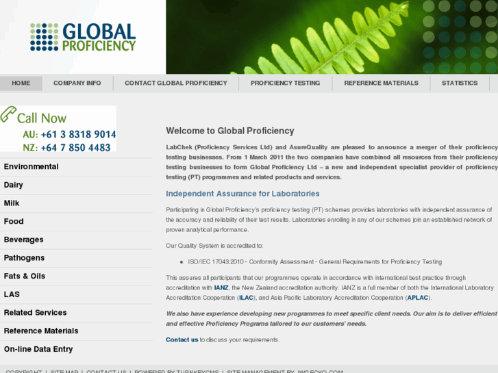Open On-line Data Entry sidebar link
Image resolution: width=498 pixels, height=373 pixels.
[x=76, y=349]
